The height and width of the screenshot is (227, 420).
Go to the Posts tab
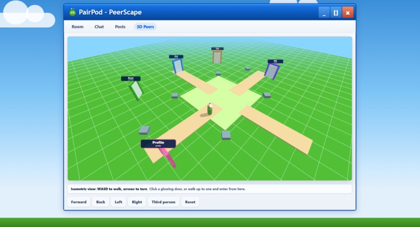(120, 27)
